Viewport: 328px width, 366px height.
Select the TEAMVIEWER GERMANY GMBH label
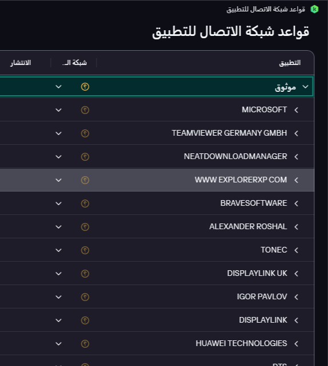click(x=229, y=133)
